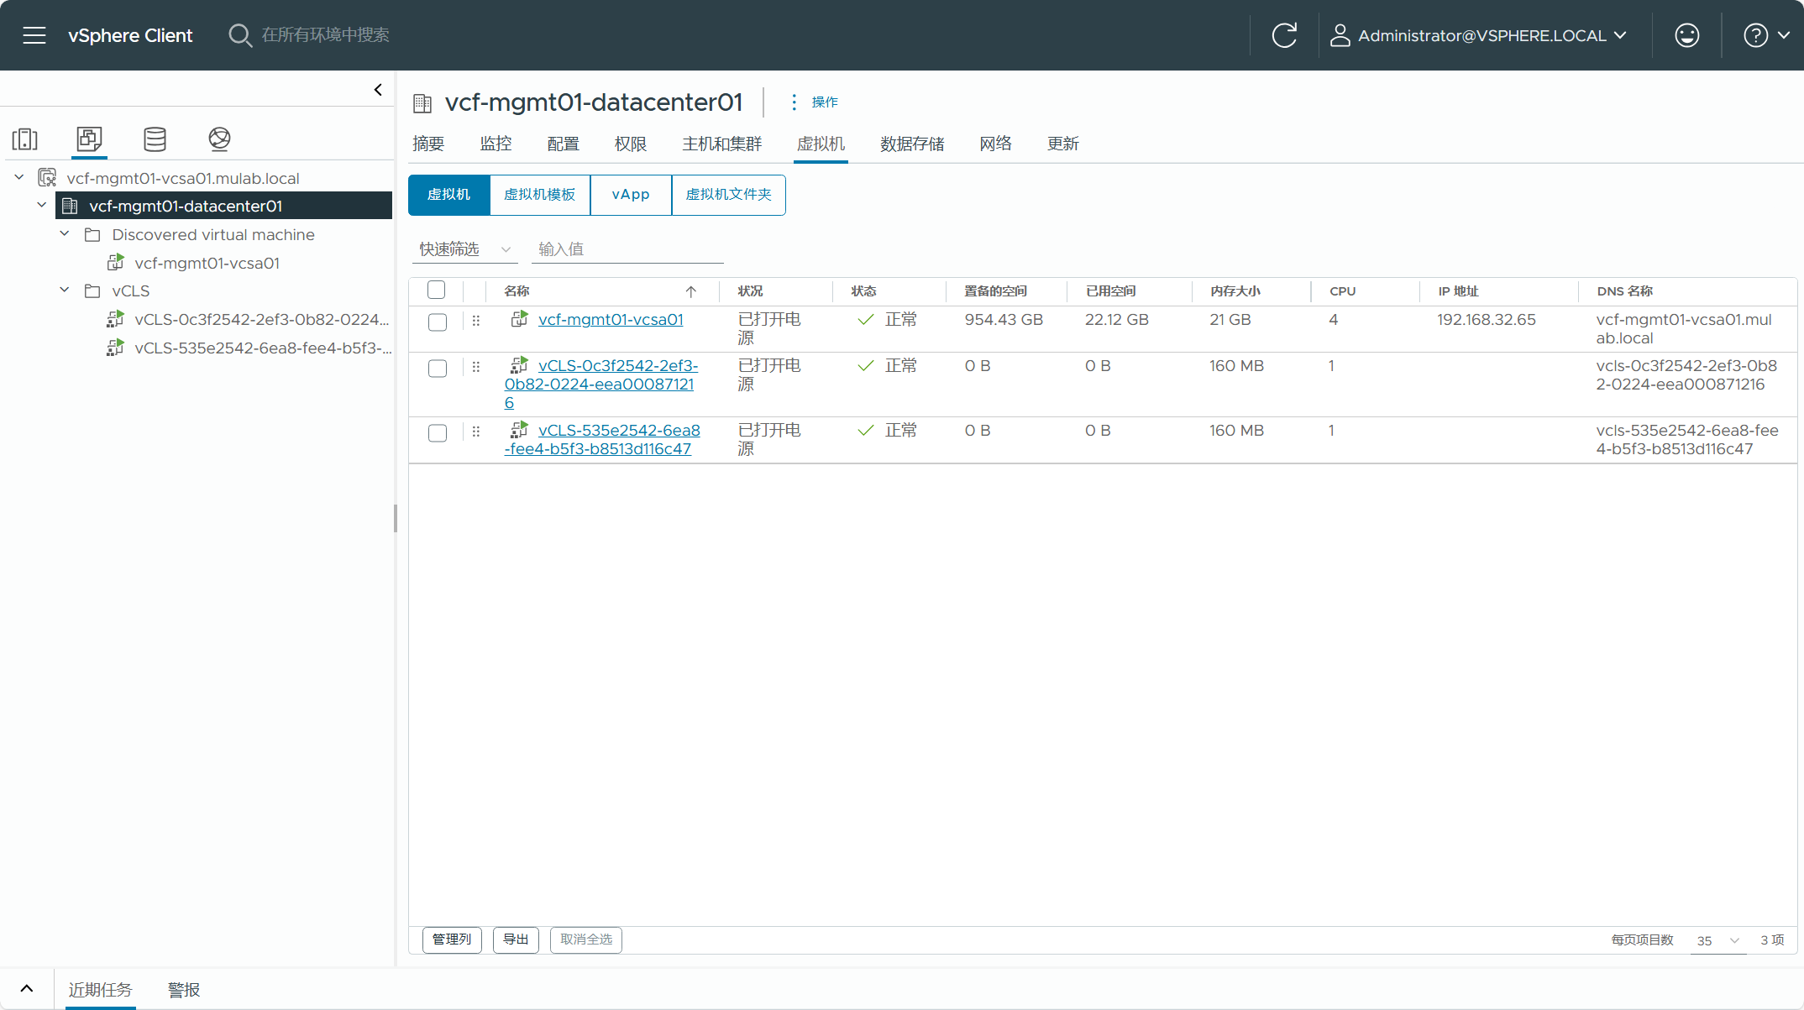Click the networks icon in left sidebar
Viewport: 1804px width, 1010px height.
click(x=219, y=139)
